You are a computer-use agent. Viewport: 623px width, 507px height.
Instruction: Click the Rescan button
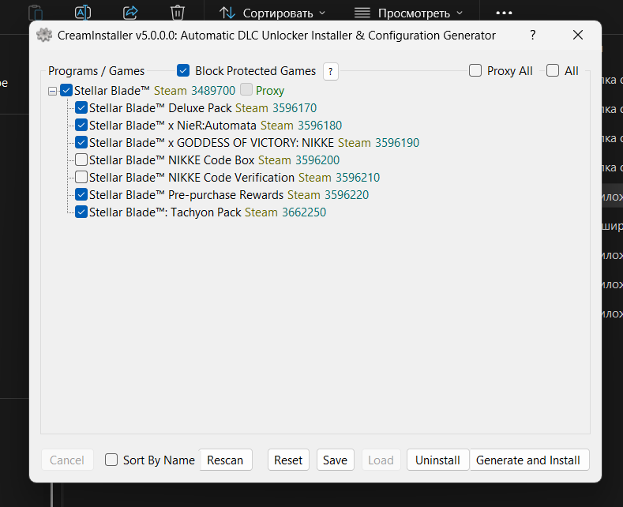(x=225, y=460)
